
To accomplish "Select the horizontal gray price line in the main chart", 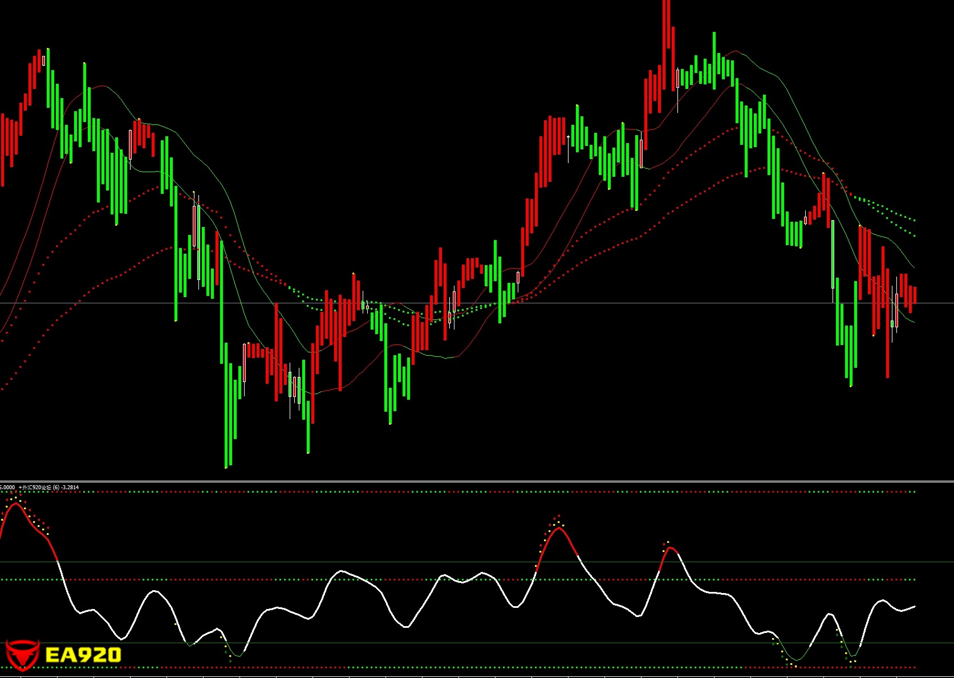I will click(x=570, y=303).
